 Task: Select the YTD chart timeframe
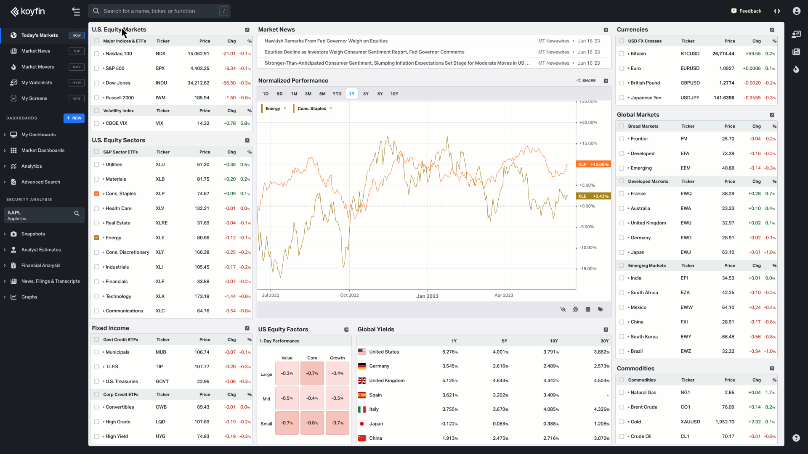click(337, 94)
